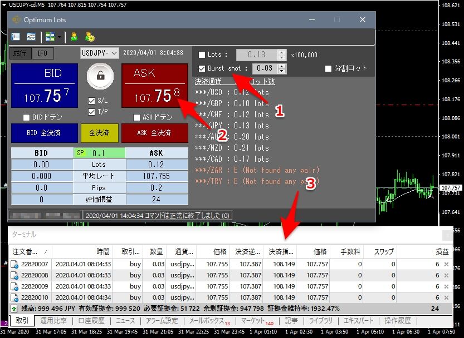Select the ***/ZAR not found row

point(257,170)
